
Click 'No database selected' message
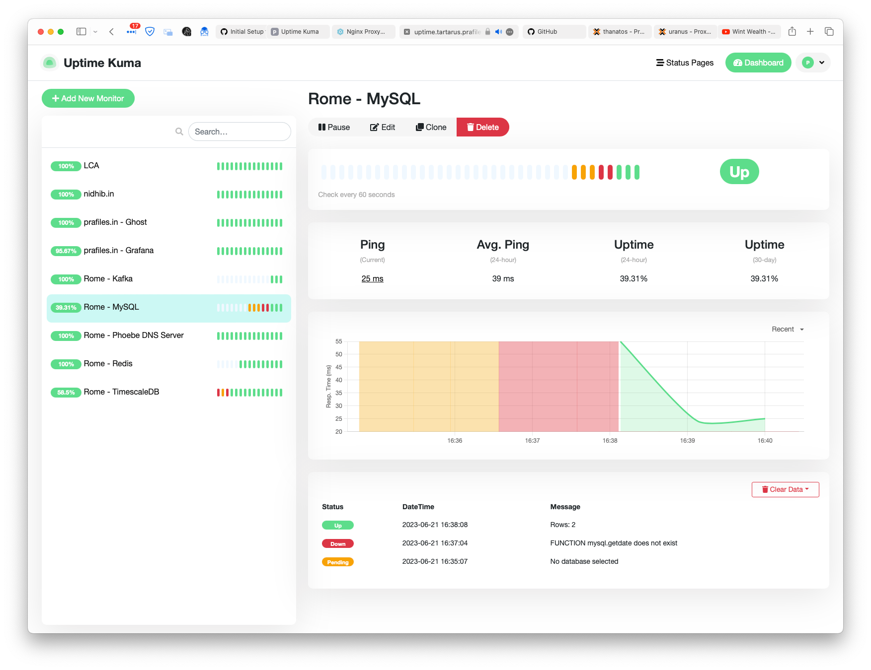pyautogui.click(x=584, y=561)
